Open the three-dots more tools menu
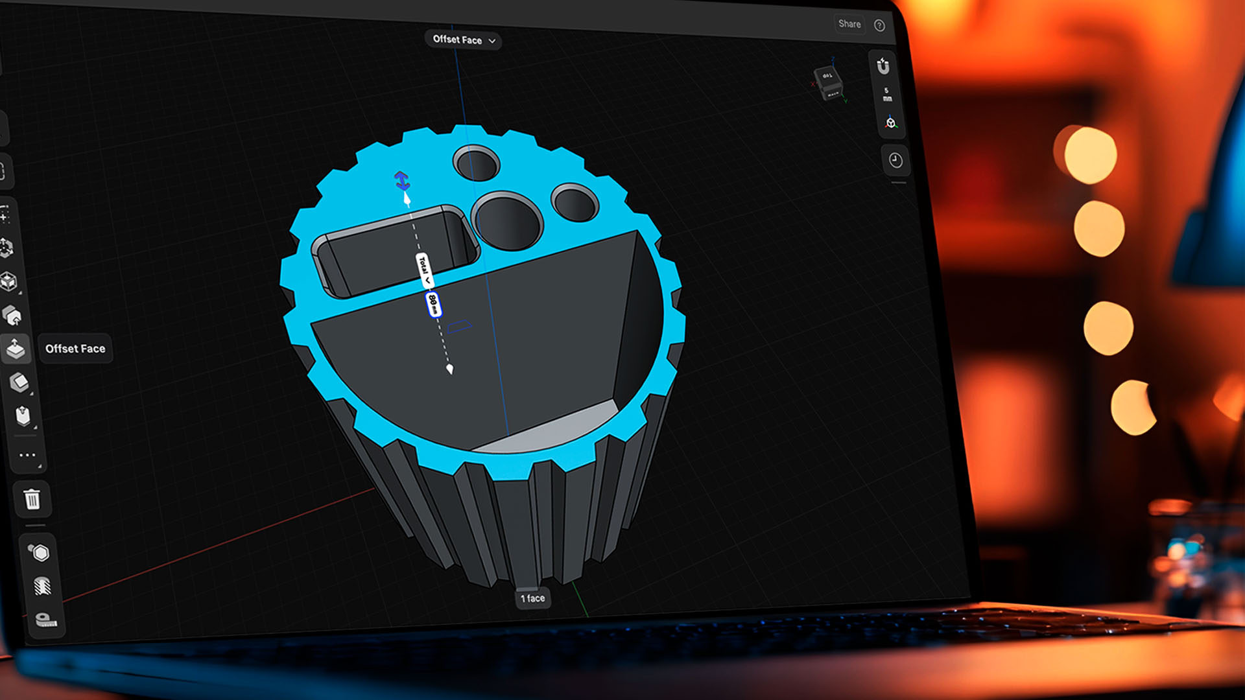This screenshot has height=700, width=1245. pos(27,455)
